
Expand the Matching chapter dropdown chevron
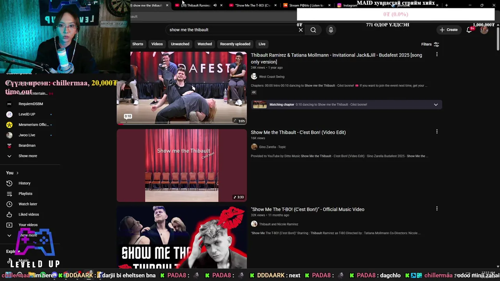(x=436, y=105)
